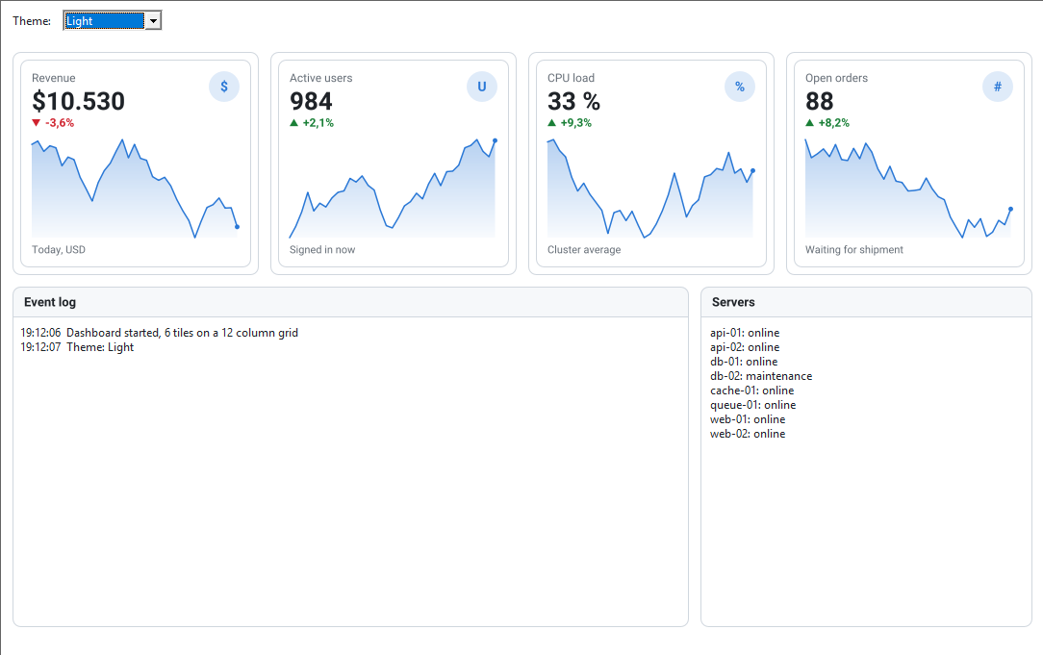Click the green up triangle beside +2,1%

coord(294,122)
